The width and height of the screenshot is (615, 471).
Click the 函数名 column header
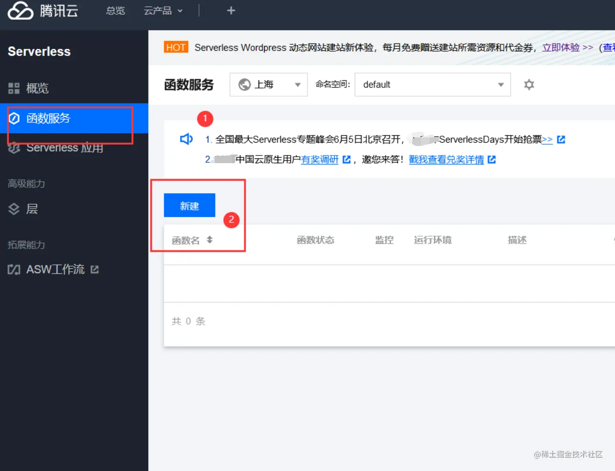tap(186, 240)
